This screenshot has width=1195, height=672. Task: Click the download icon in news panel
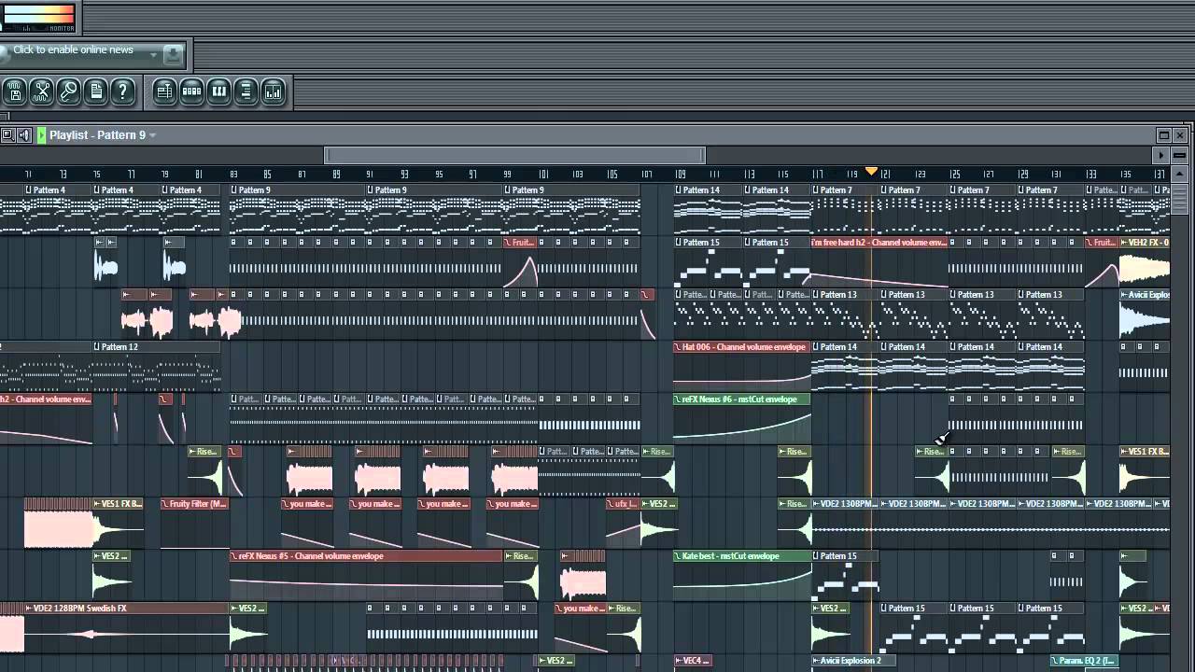tap(173, 55)
